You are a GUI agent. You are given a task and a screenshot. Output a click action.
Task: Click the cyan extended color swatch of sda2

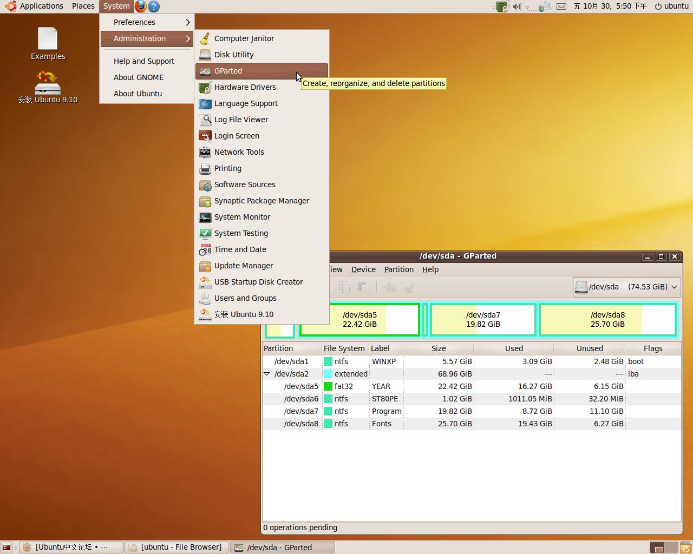pos(328,374)
